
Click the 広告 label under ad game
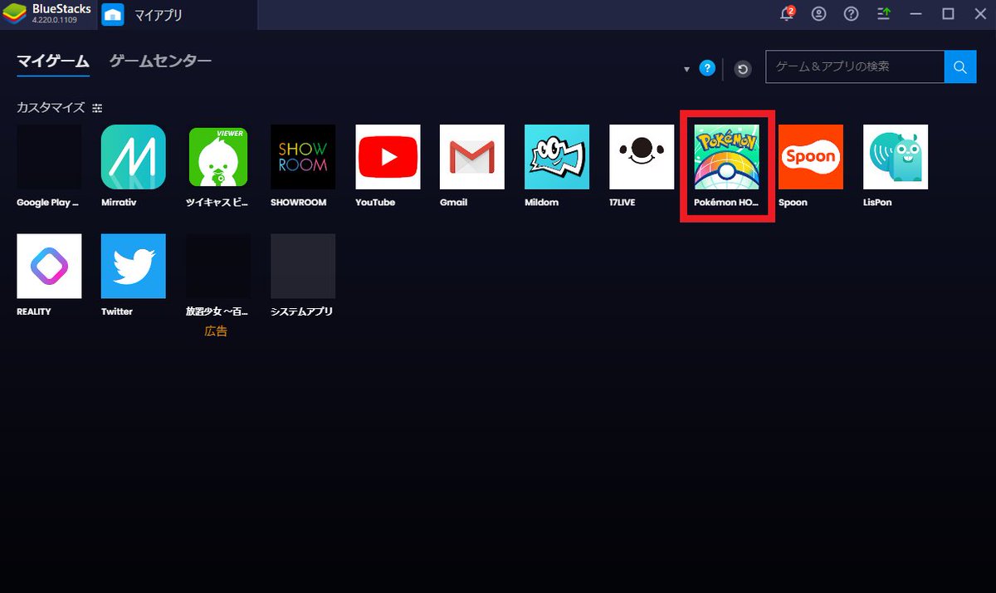216,331
